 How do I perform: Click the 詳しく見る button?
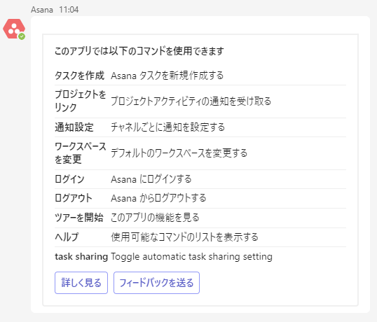pos(81,283)
